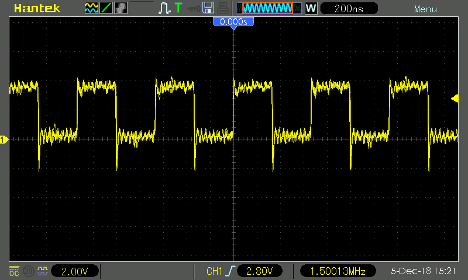Toggle the DC coupling indicator
Viewport: 468px width, 280px height.
(13, 271)
